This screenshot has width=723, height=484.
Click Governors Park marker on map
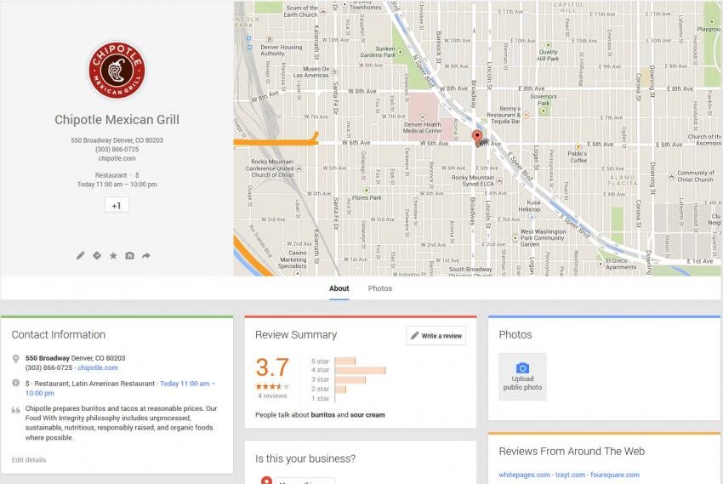pyautogui.click(x=544, y=111)
